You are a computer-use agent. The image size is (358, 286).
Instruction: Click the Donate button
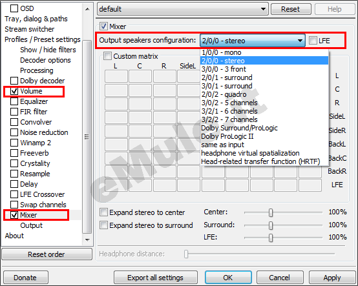(x=25, y=278)
